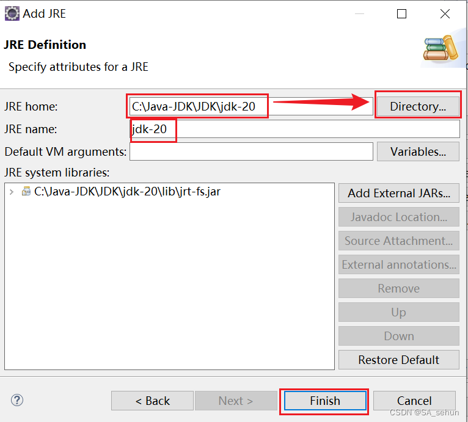This screenshot has height=422, width=468.
Task: Click the Next > button
Action: point(236,401)
